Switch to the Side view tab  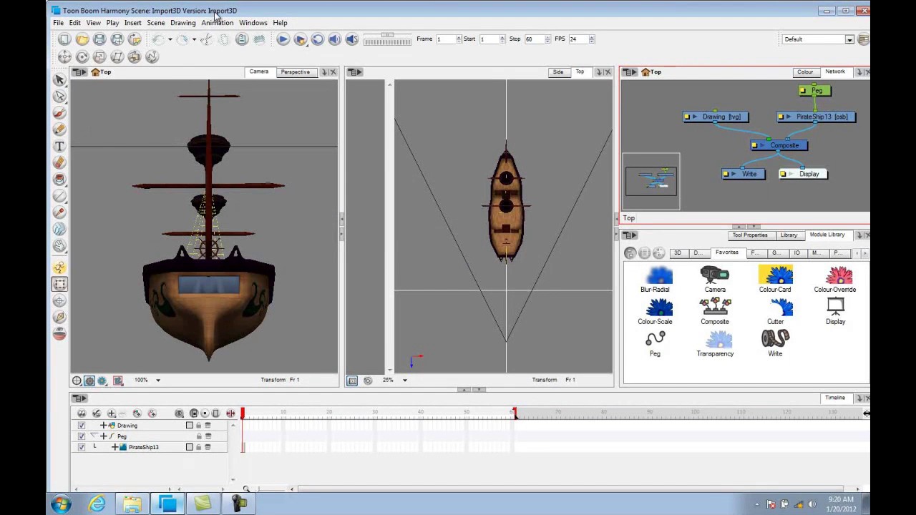[x=558, y=72]
